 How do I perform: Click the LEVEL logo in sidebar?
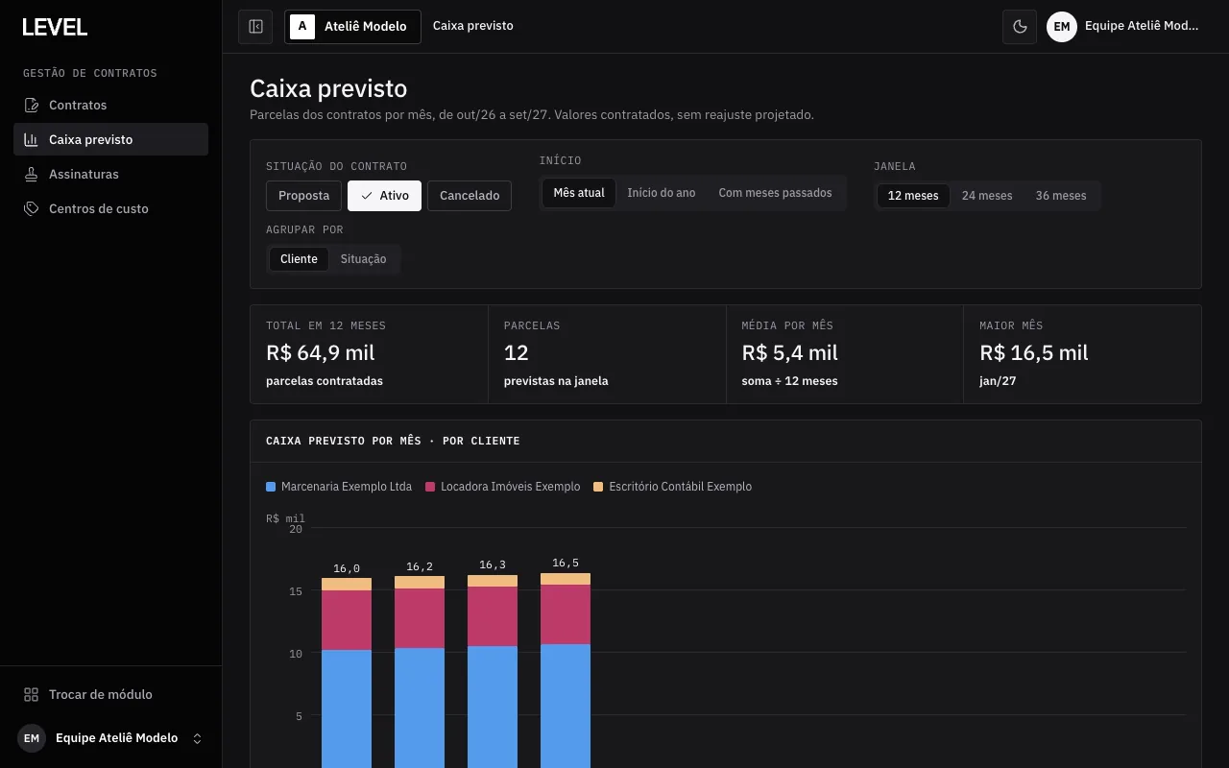point(55,27)
